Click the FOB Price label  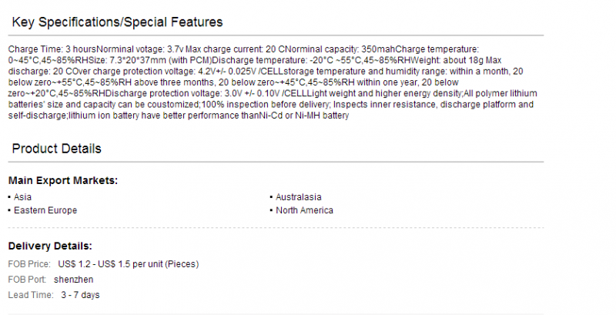pos(29,264)
